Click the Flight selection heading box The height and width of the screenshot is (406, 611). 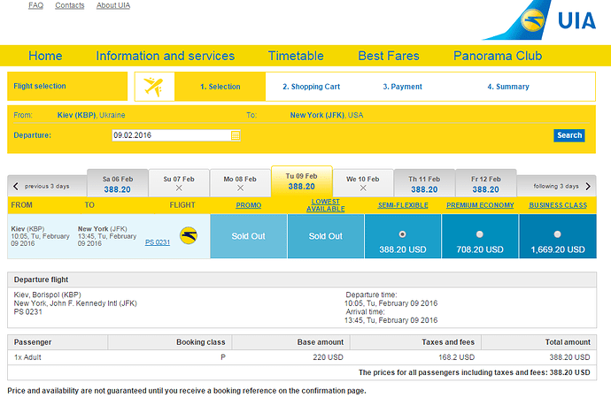coord(67,86)
